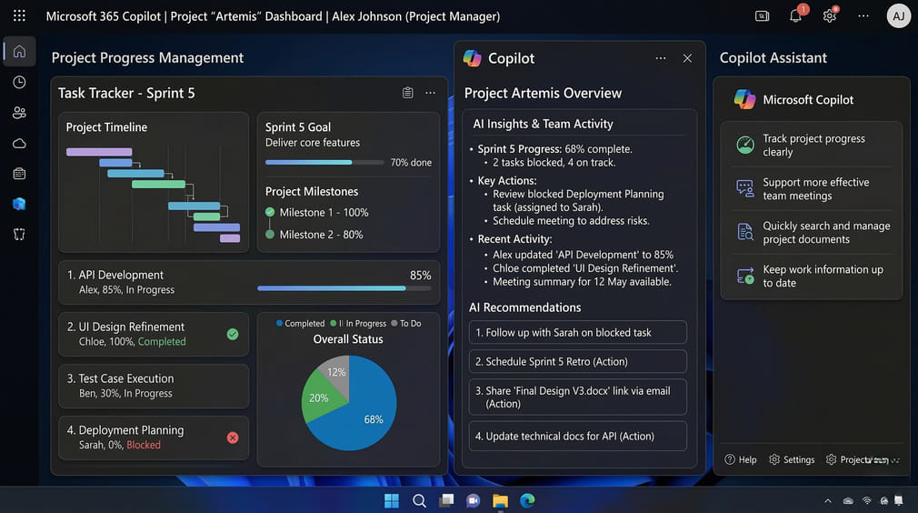Open taskbar Search
Viewport: 918px width, 513px height.
tap(419, 500)
